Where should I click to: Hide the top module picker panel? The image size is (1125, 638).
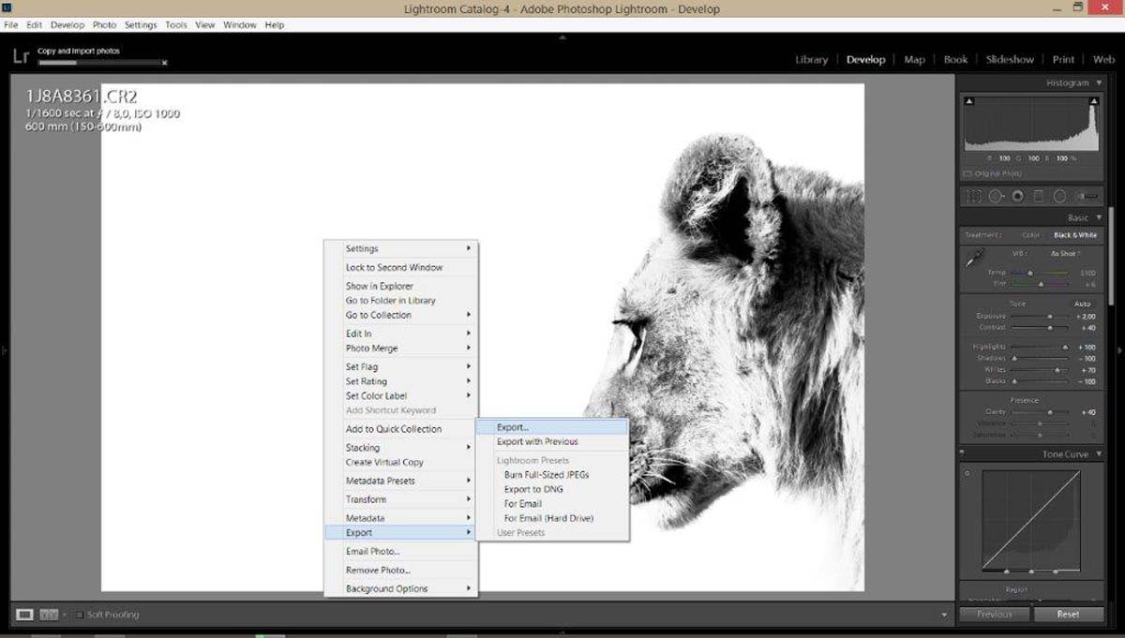(562, 37)
